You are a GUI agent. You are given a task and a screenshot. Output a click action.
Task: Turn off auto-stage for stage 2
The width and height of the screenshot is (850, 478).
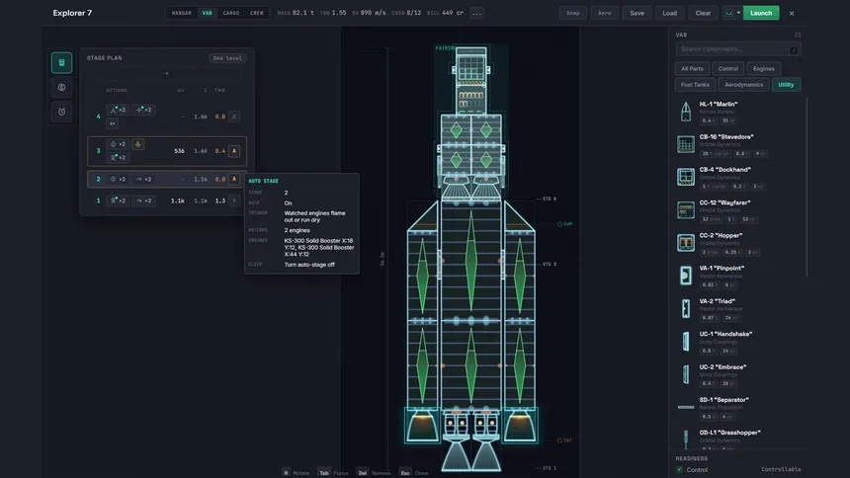point(234,179)
